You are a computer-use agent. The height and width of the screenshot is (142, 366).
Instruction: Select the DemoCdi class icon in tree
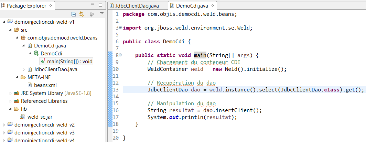[x=36, y=53]
